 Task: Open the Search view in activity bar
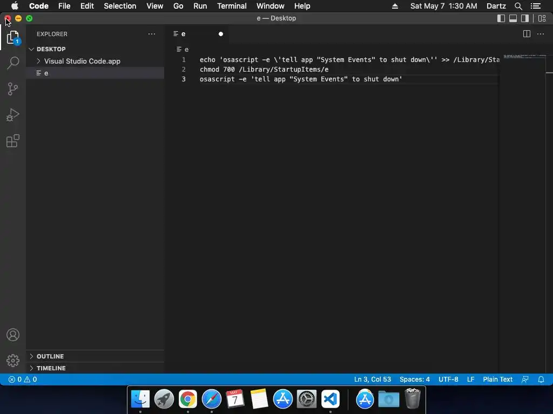pos(13,63)
